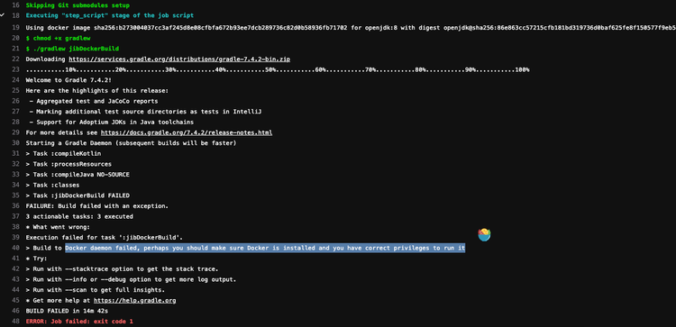This screenshot has height=327, width=676.
Task: Click the red ERROR: Job failed text
Action: click(79, 322)
